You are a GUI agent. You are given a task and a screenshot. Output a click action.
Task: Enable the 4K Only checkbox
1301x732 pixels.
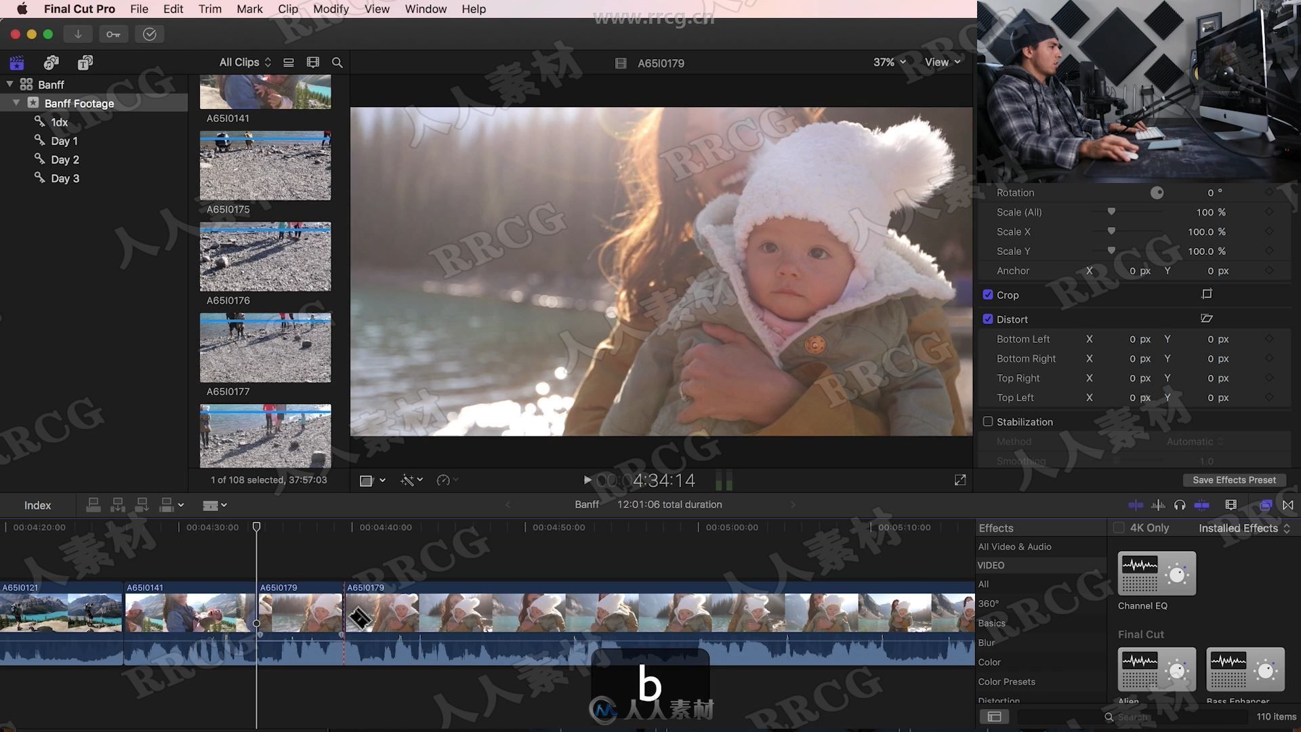1119,528
